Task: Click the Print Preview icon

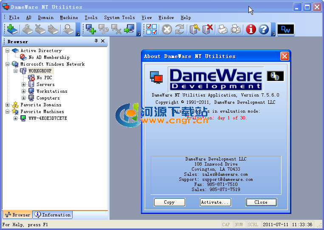Action: (236, 29)
